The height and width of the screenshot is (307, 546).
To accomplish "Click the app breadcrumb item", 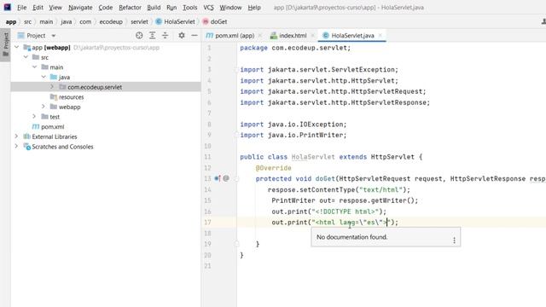I will [x=11, y=21].
